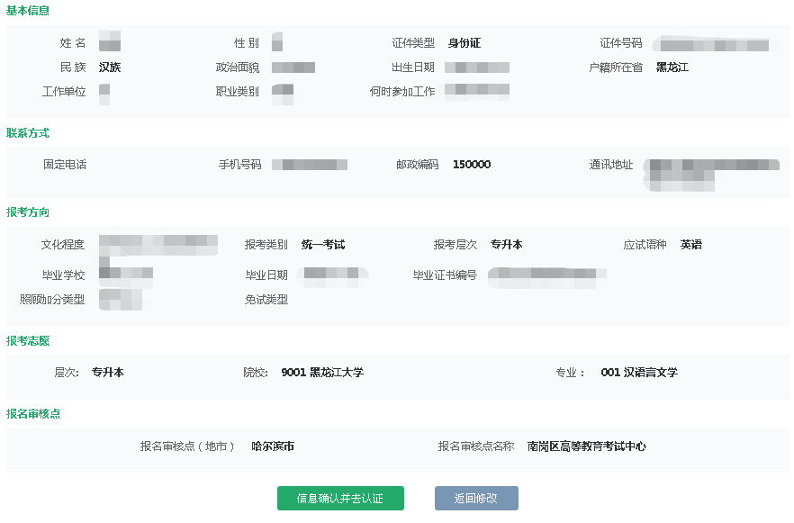
Task: Select the 报考方向 section title
Action: tap(28, 212)
